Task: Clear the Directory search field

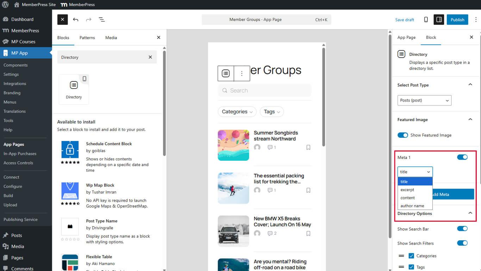Action: 150,57
